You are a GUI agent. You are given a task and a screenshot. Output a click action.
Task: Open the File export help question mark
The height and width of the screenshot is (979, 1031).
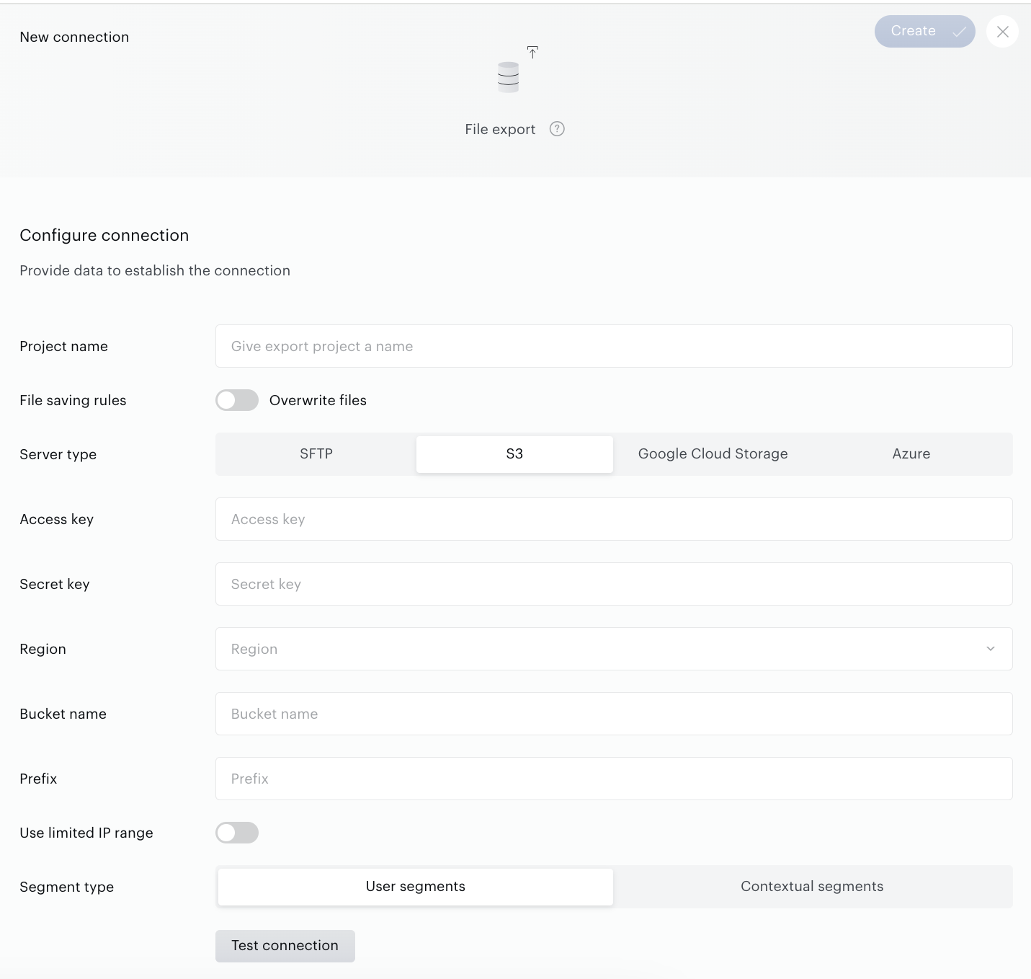click(x=557, y=129)
